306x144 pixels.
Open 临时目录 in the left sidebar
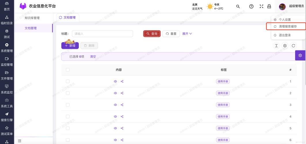7,20
